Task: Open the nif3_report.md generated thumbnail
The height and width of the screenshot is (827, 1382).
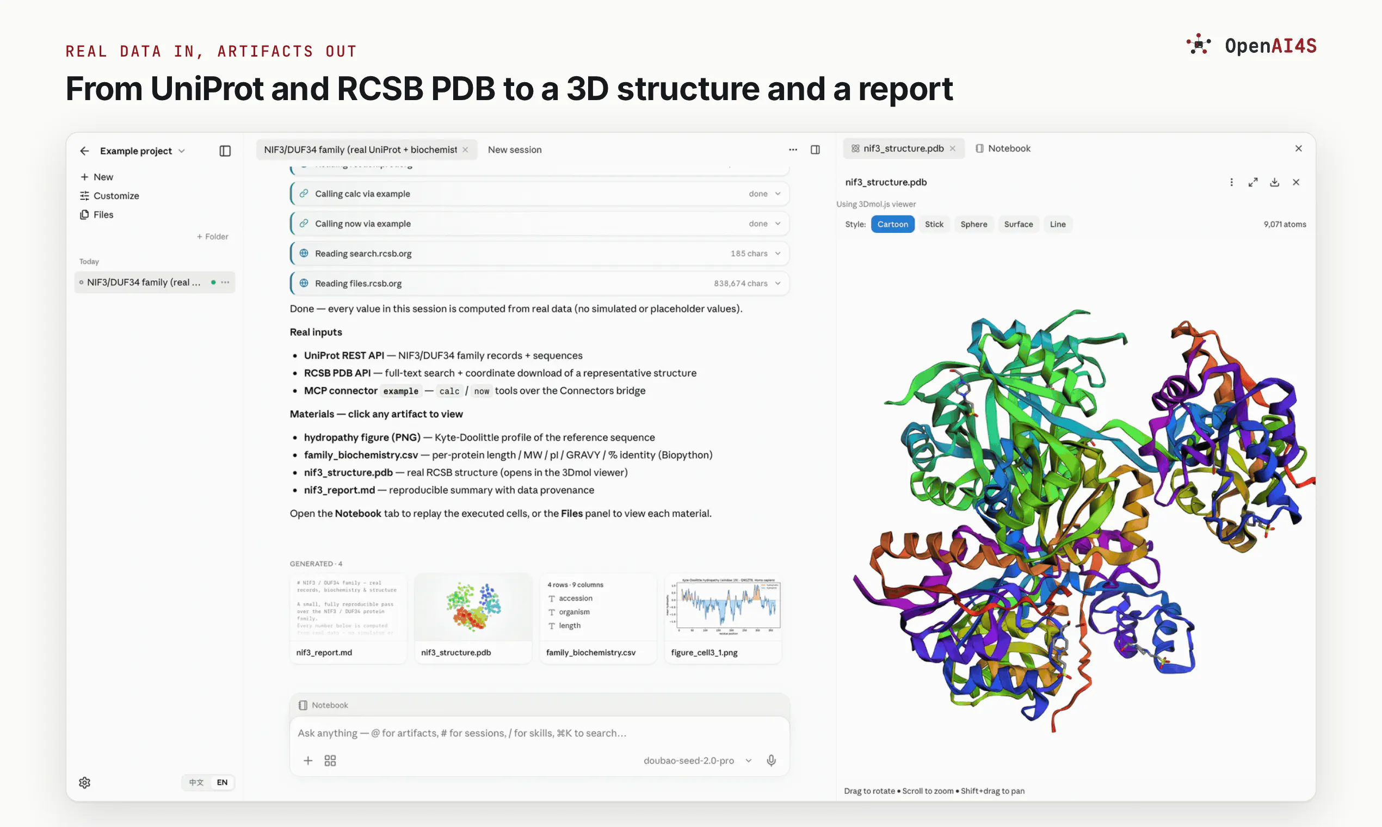Action: 348,619
